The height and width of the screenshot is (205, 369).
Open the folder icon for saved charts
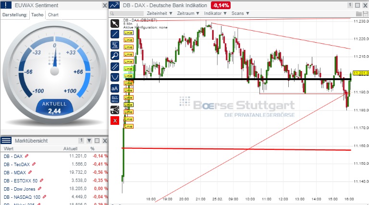pyautogui.click(x=358, y=13)
